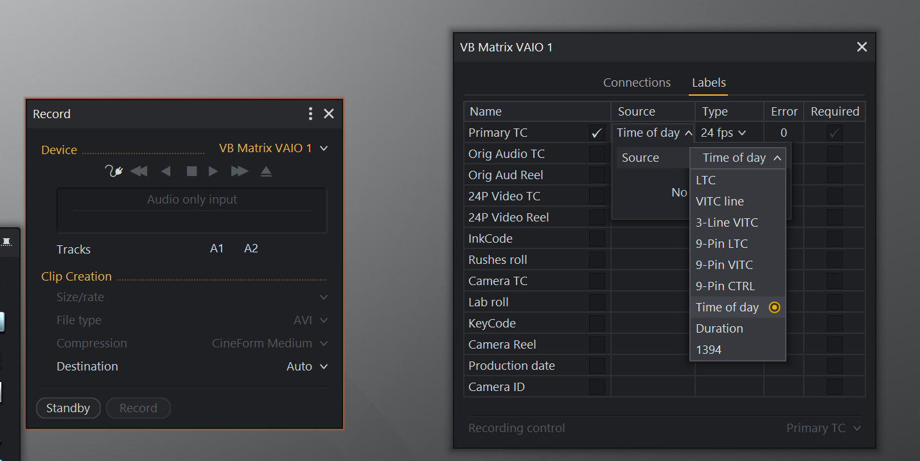Choose 9-Pin CTRL from the source list
Screen dimensions: 920x461
[738, 286]
